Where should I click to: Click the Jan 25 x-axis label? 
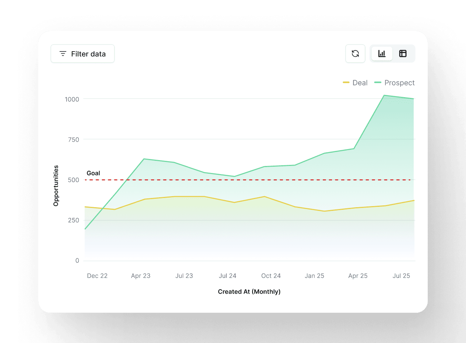click(x=314, y=276)
